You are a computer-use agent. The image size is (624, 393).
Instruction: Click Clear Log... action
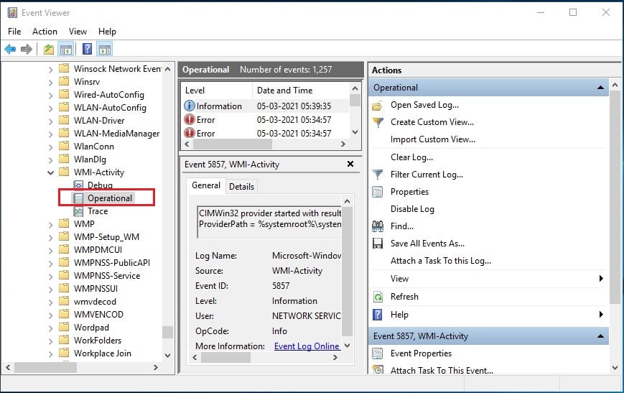pyautogui.click(x=411, y=157)
